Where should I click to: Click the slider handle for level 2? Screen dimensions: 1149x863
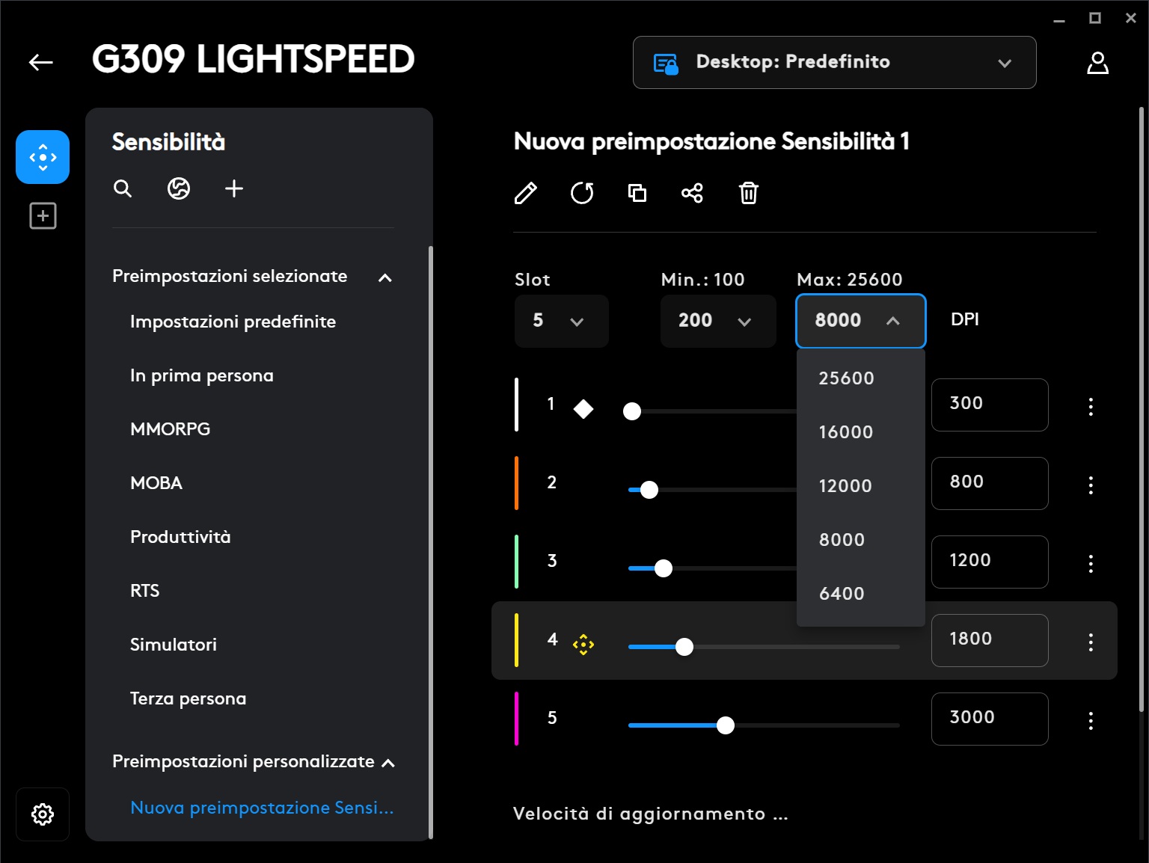point(649,490)
